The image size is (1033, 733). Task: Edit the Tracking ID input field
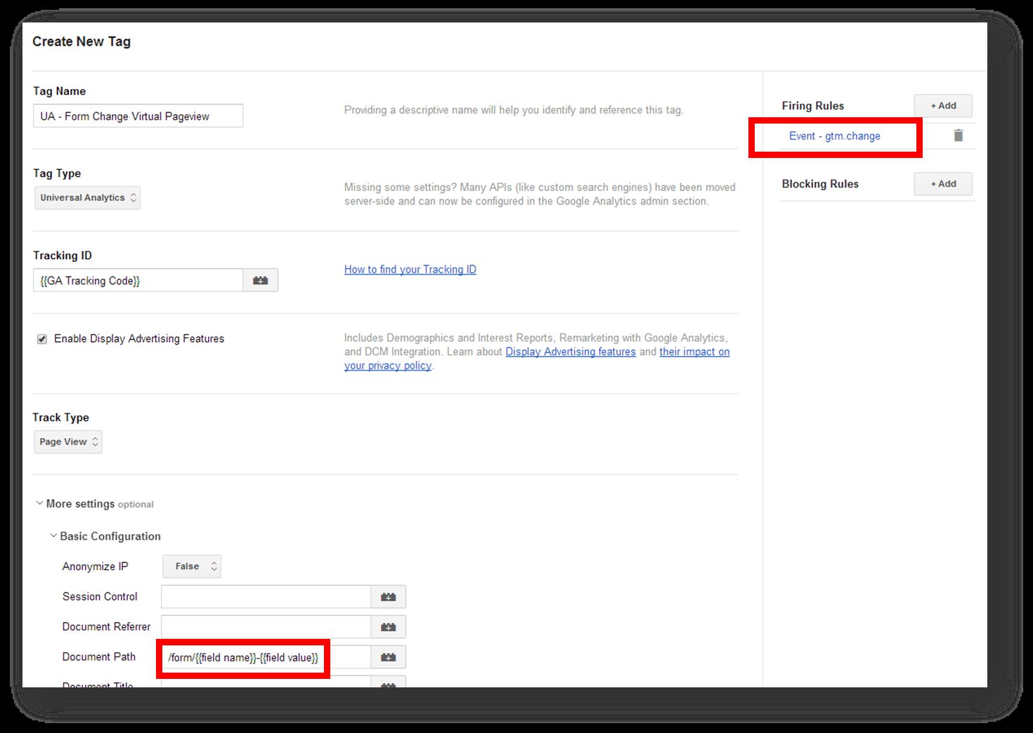tap(138, 280)
